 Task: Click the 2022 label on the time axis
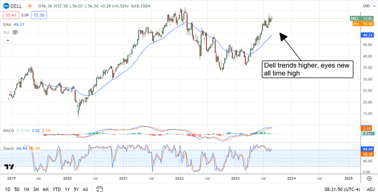[179, 178]
